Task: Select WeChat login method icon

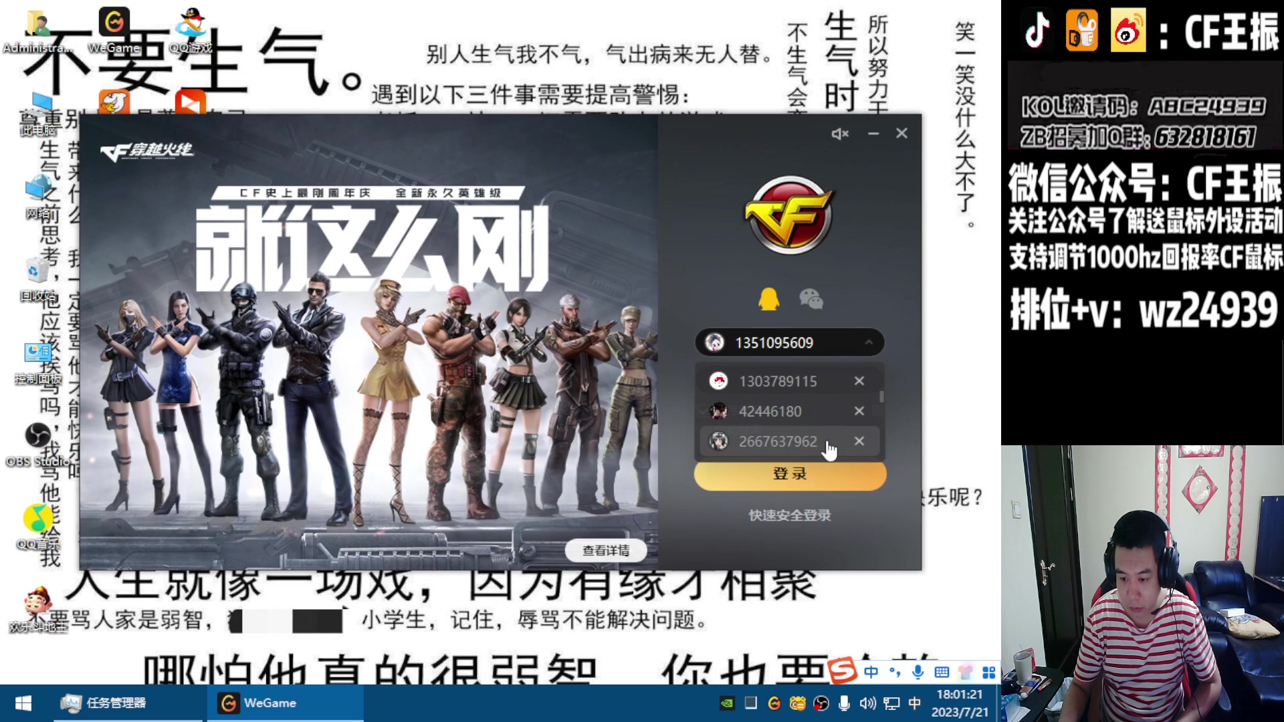Action: click(811, 299)
